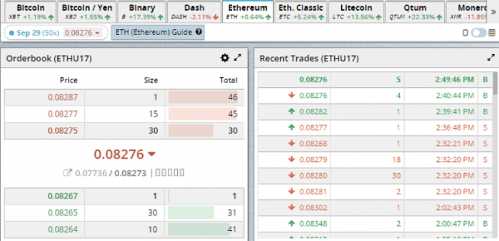Select ask price 0.08275

[x=63, y=131]
